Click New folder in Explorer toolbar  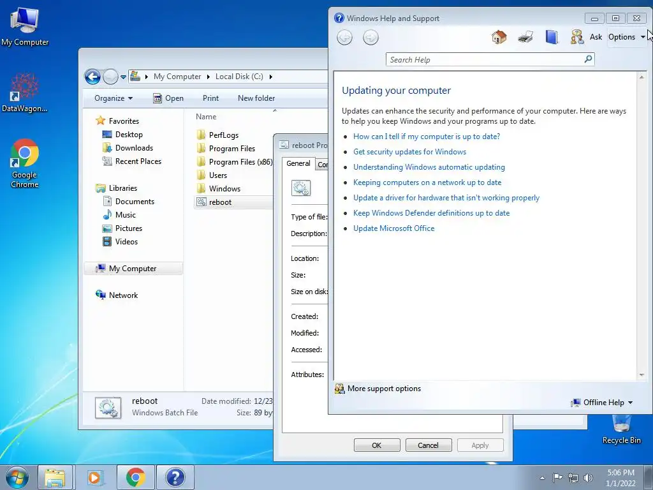pos(256,98)
